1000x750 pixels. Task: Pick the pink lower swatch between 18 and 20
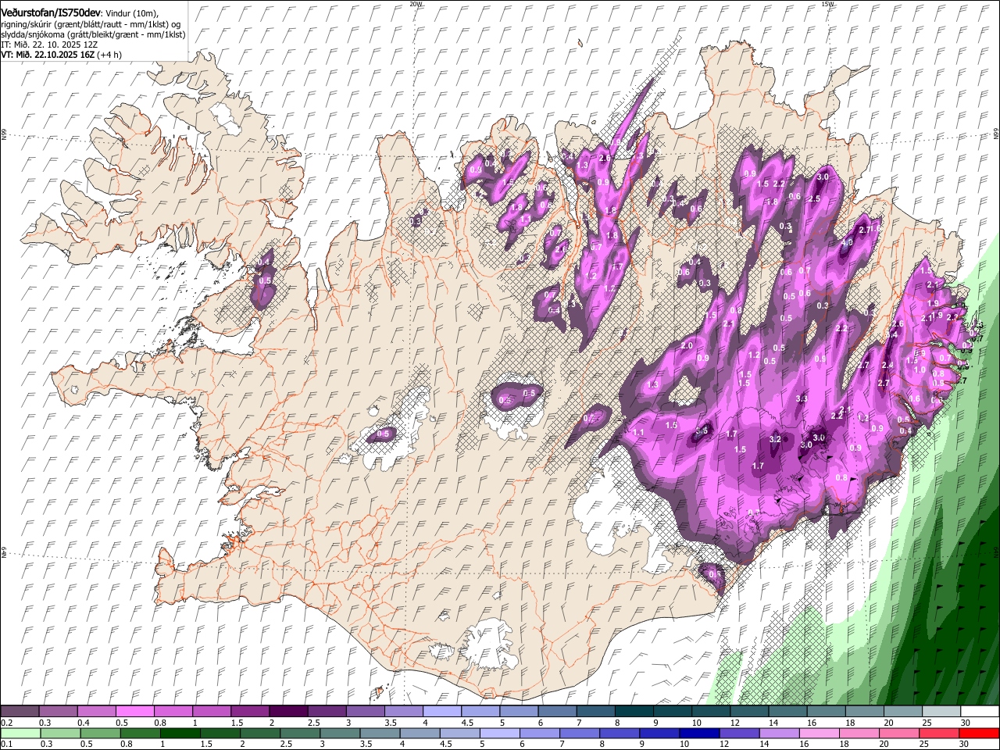pos(859,734)
